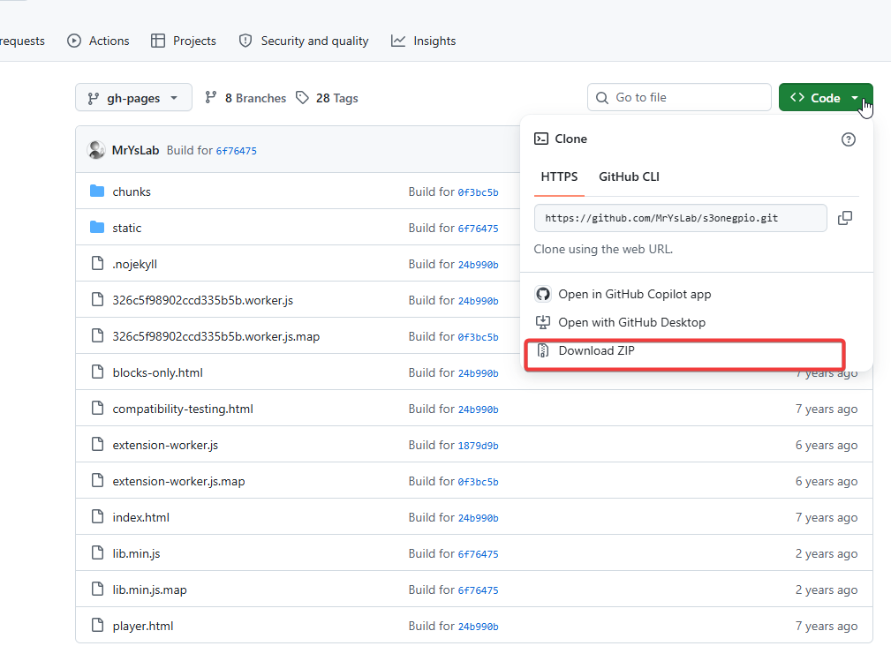Screen dimensions: 891x661
Task: Click the branch icon next to 8 Branches
Action: point(211,98)
